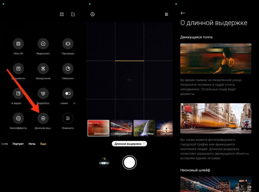Image resolution: width=259 pixels, height=192 pixels.
Task: Select the Неоновый шлейф effect thumbnail
Action: pos(121,128)
